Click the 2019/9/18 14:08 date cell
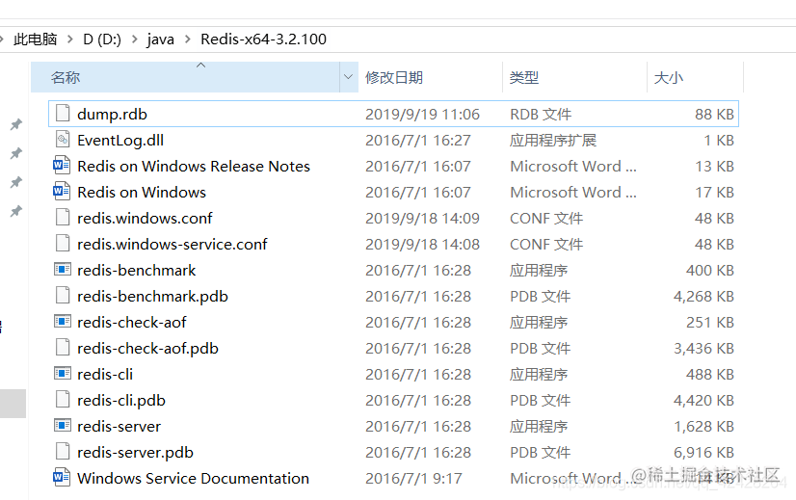The width and height of the screenshot is (796, 500). tap(422, 244)
